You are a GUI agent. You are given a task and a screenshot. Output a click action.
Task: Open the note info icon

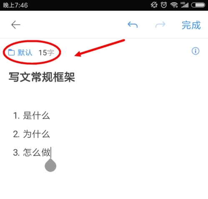(195, 51)
